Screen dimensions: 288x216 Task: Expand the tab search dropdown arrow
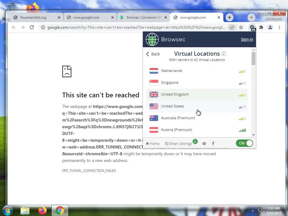pos(251,17)
